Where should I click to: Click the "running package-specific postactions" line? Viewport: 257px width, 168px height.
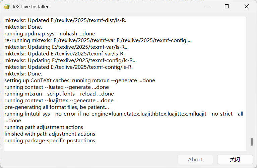tap(50, 141)
